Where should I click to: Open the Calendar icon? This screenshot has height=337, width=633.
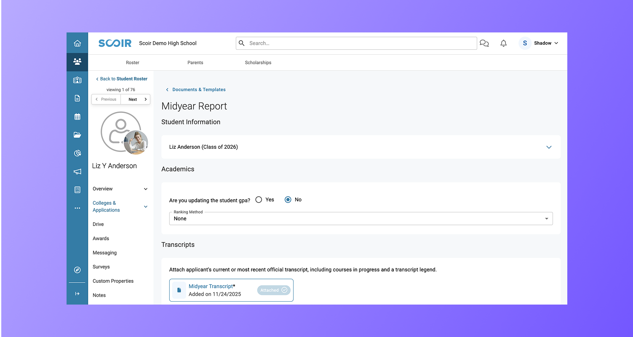(77, 116)
